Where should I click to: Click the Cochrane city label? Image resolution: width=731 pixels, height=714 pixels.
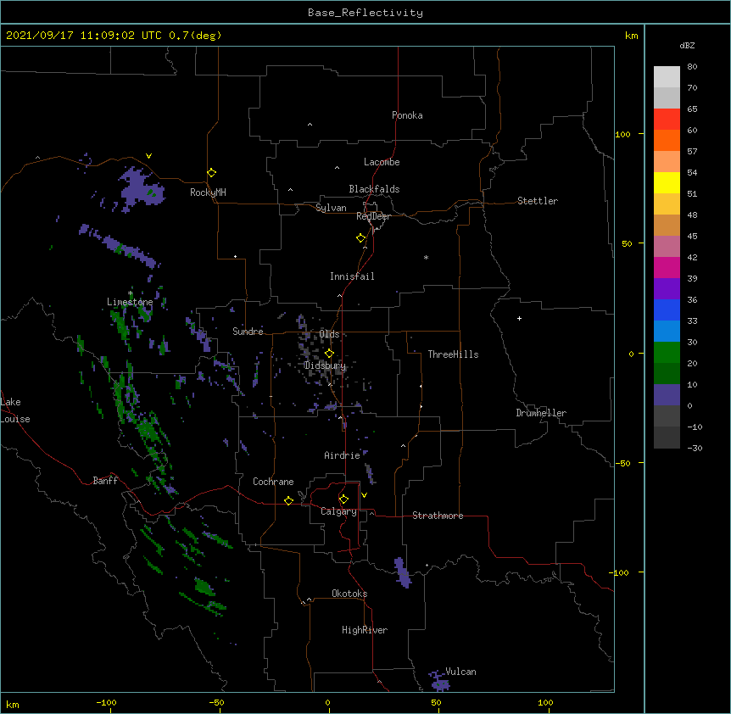273,482
